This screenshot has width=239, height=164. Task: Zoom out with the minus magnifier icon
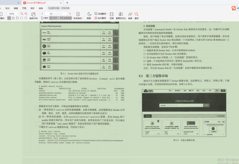pos(22,14)
